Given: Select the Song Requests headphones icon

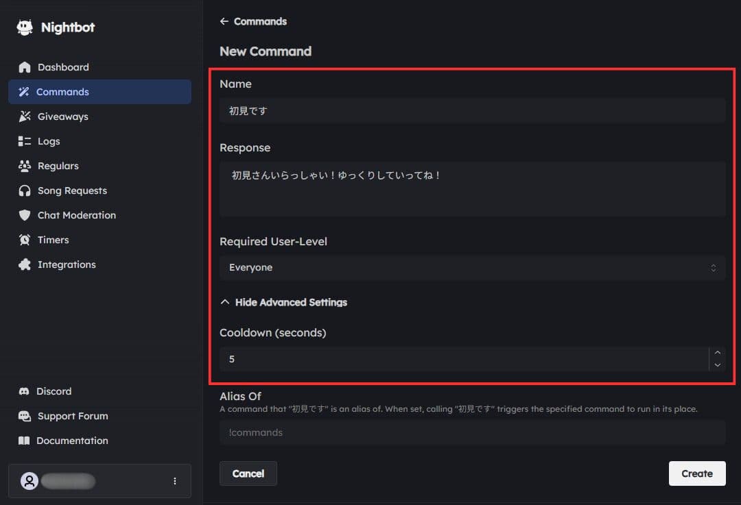Looking at the screenshot, I should tap(25, 190).
